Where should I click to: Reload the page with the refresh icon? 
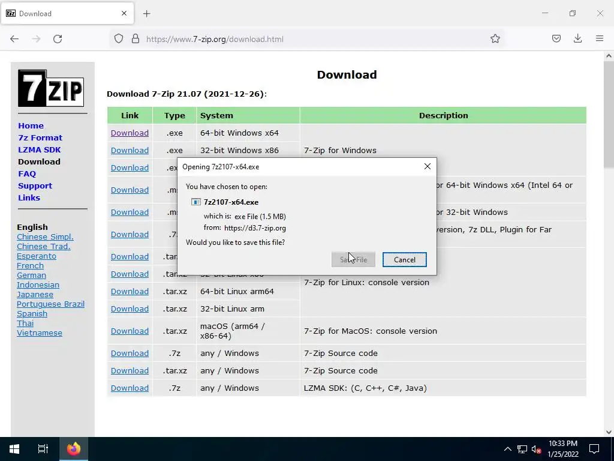coord(58,39)
